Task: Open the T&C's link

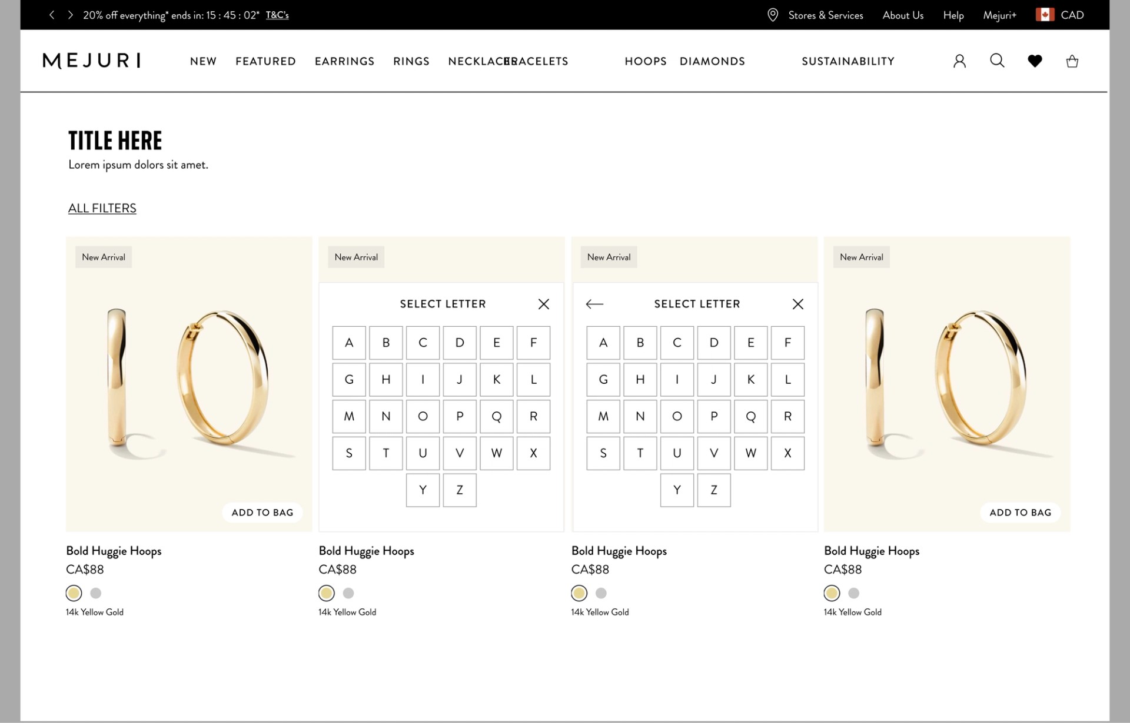Action: (x=277, y=15)
